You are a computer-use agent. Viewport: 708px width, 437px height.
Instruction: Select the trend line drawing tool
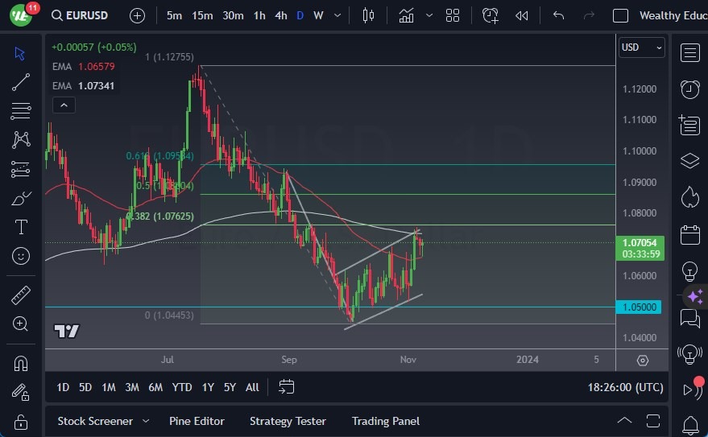(21, 82)
